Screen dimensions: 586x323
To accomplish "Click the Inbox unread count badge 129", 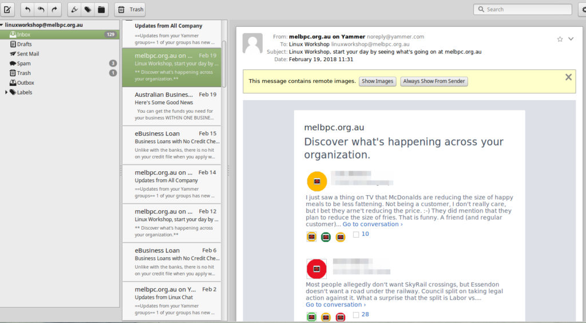I will point(110,34).
